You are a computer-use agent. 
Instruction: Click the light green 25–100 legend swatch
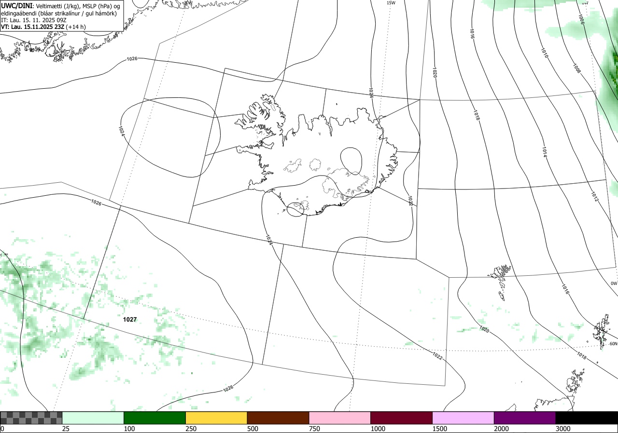(x=93, y=418)
